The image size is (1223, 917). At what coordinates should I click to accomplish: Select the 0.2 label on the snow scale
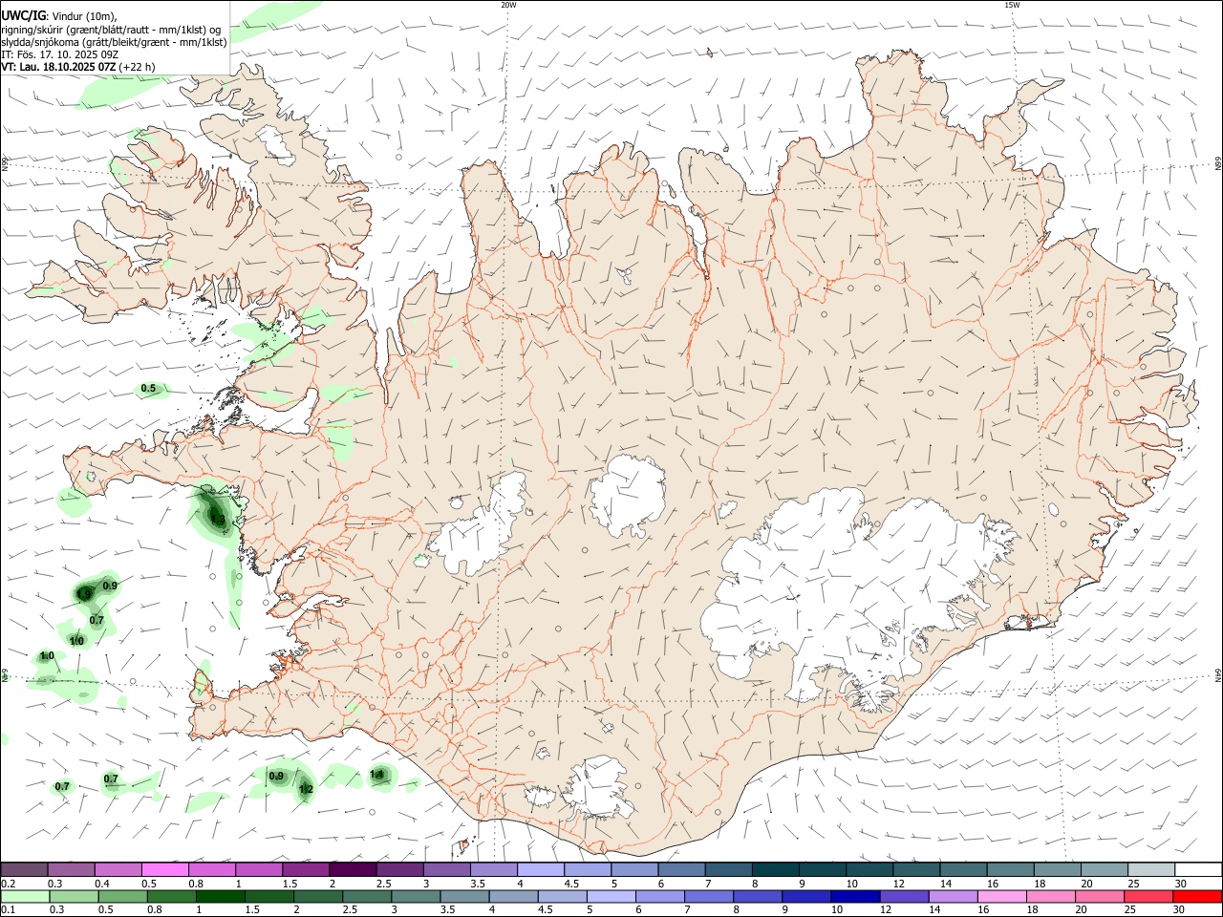click(8, 884)
